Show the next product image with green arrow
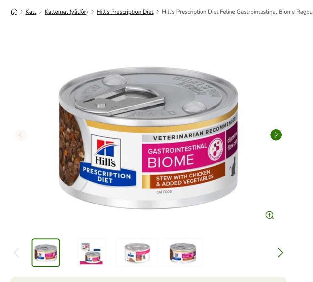The width and height of the screenshot is (313, 282). tap(276, 135)
